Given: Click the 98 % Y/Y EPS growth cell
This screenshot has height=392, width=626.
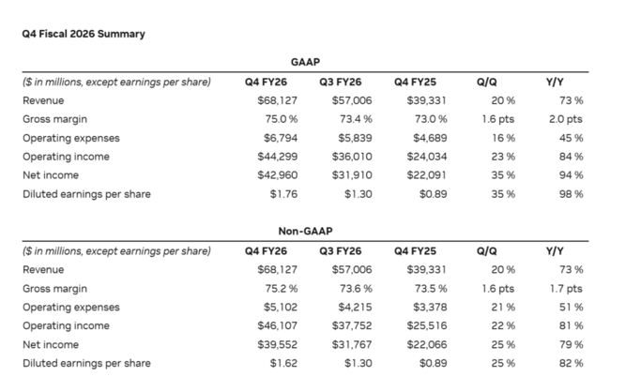Looking at the screenshot, I should [571, 194].
